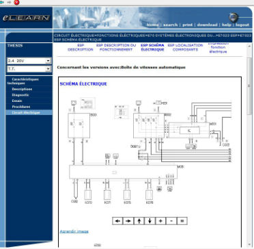254x249 pixels.
Task: Pan the schematic left with the arrow button
Action: [x=117, y=221]
